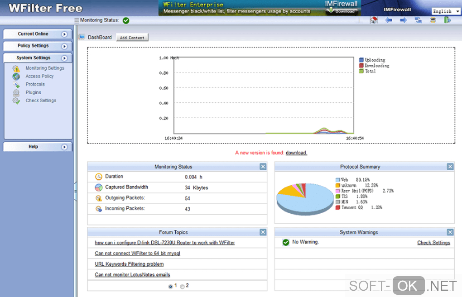
Task: Open Monitoring Settings in the sidebar
Action: [45, 68]
